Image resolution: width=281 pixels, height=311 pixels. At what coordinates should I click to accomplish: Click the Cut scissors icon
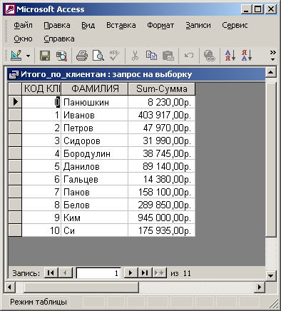pyautogui.click(x=135, y=56)
